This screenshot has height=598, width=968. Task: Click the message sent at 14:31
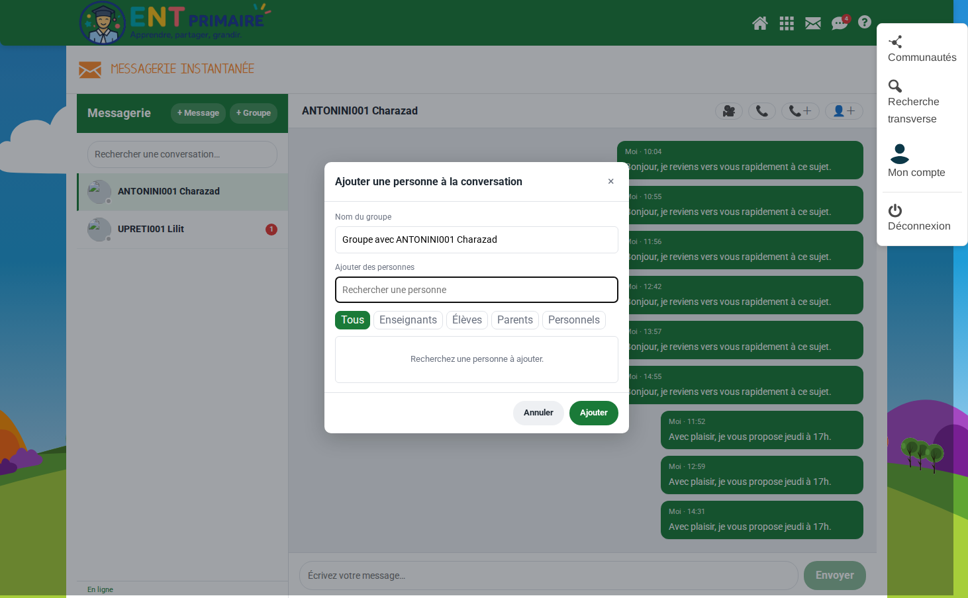point(762,520)
